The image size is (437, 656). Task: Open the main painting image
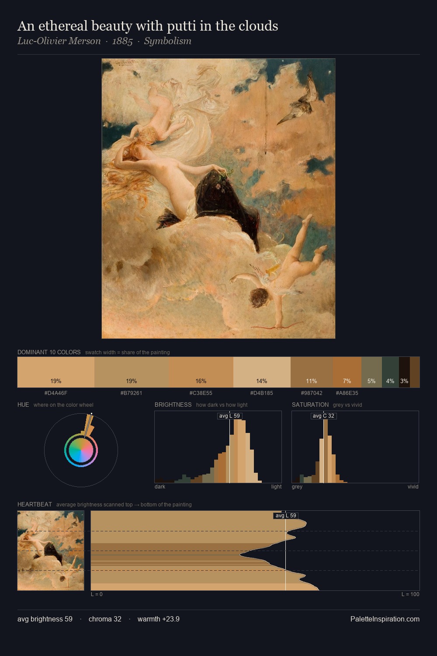[218, 199]
